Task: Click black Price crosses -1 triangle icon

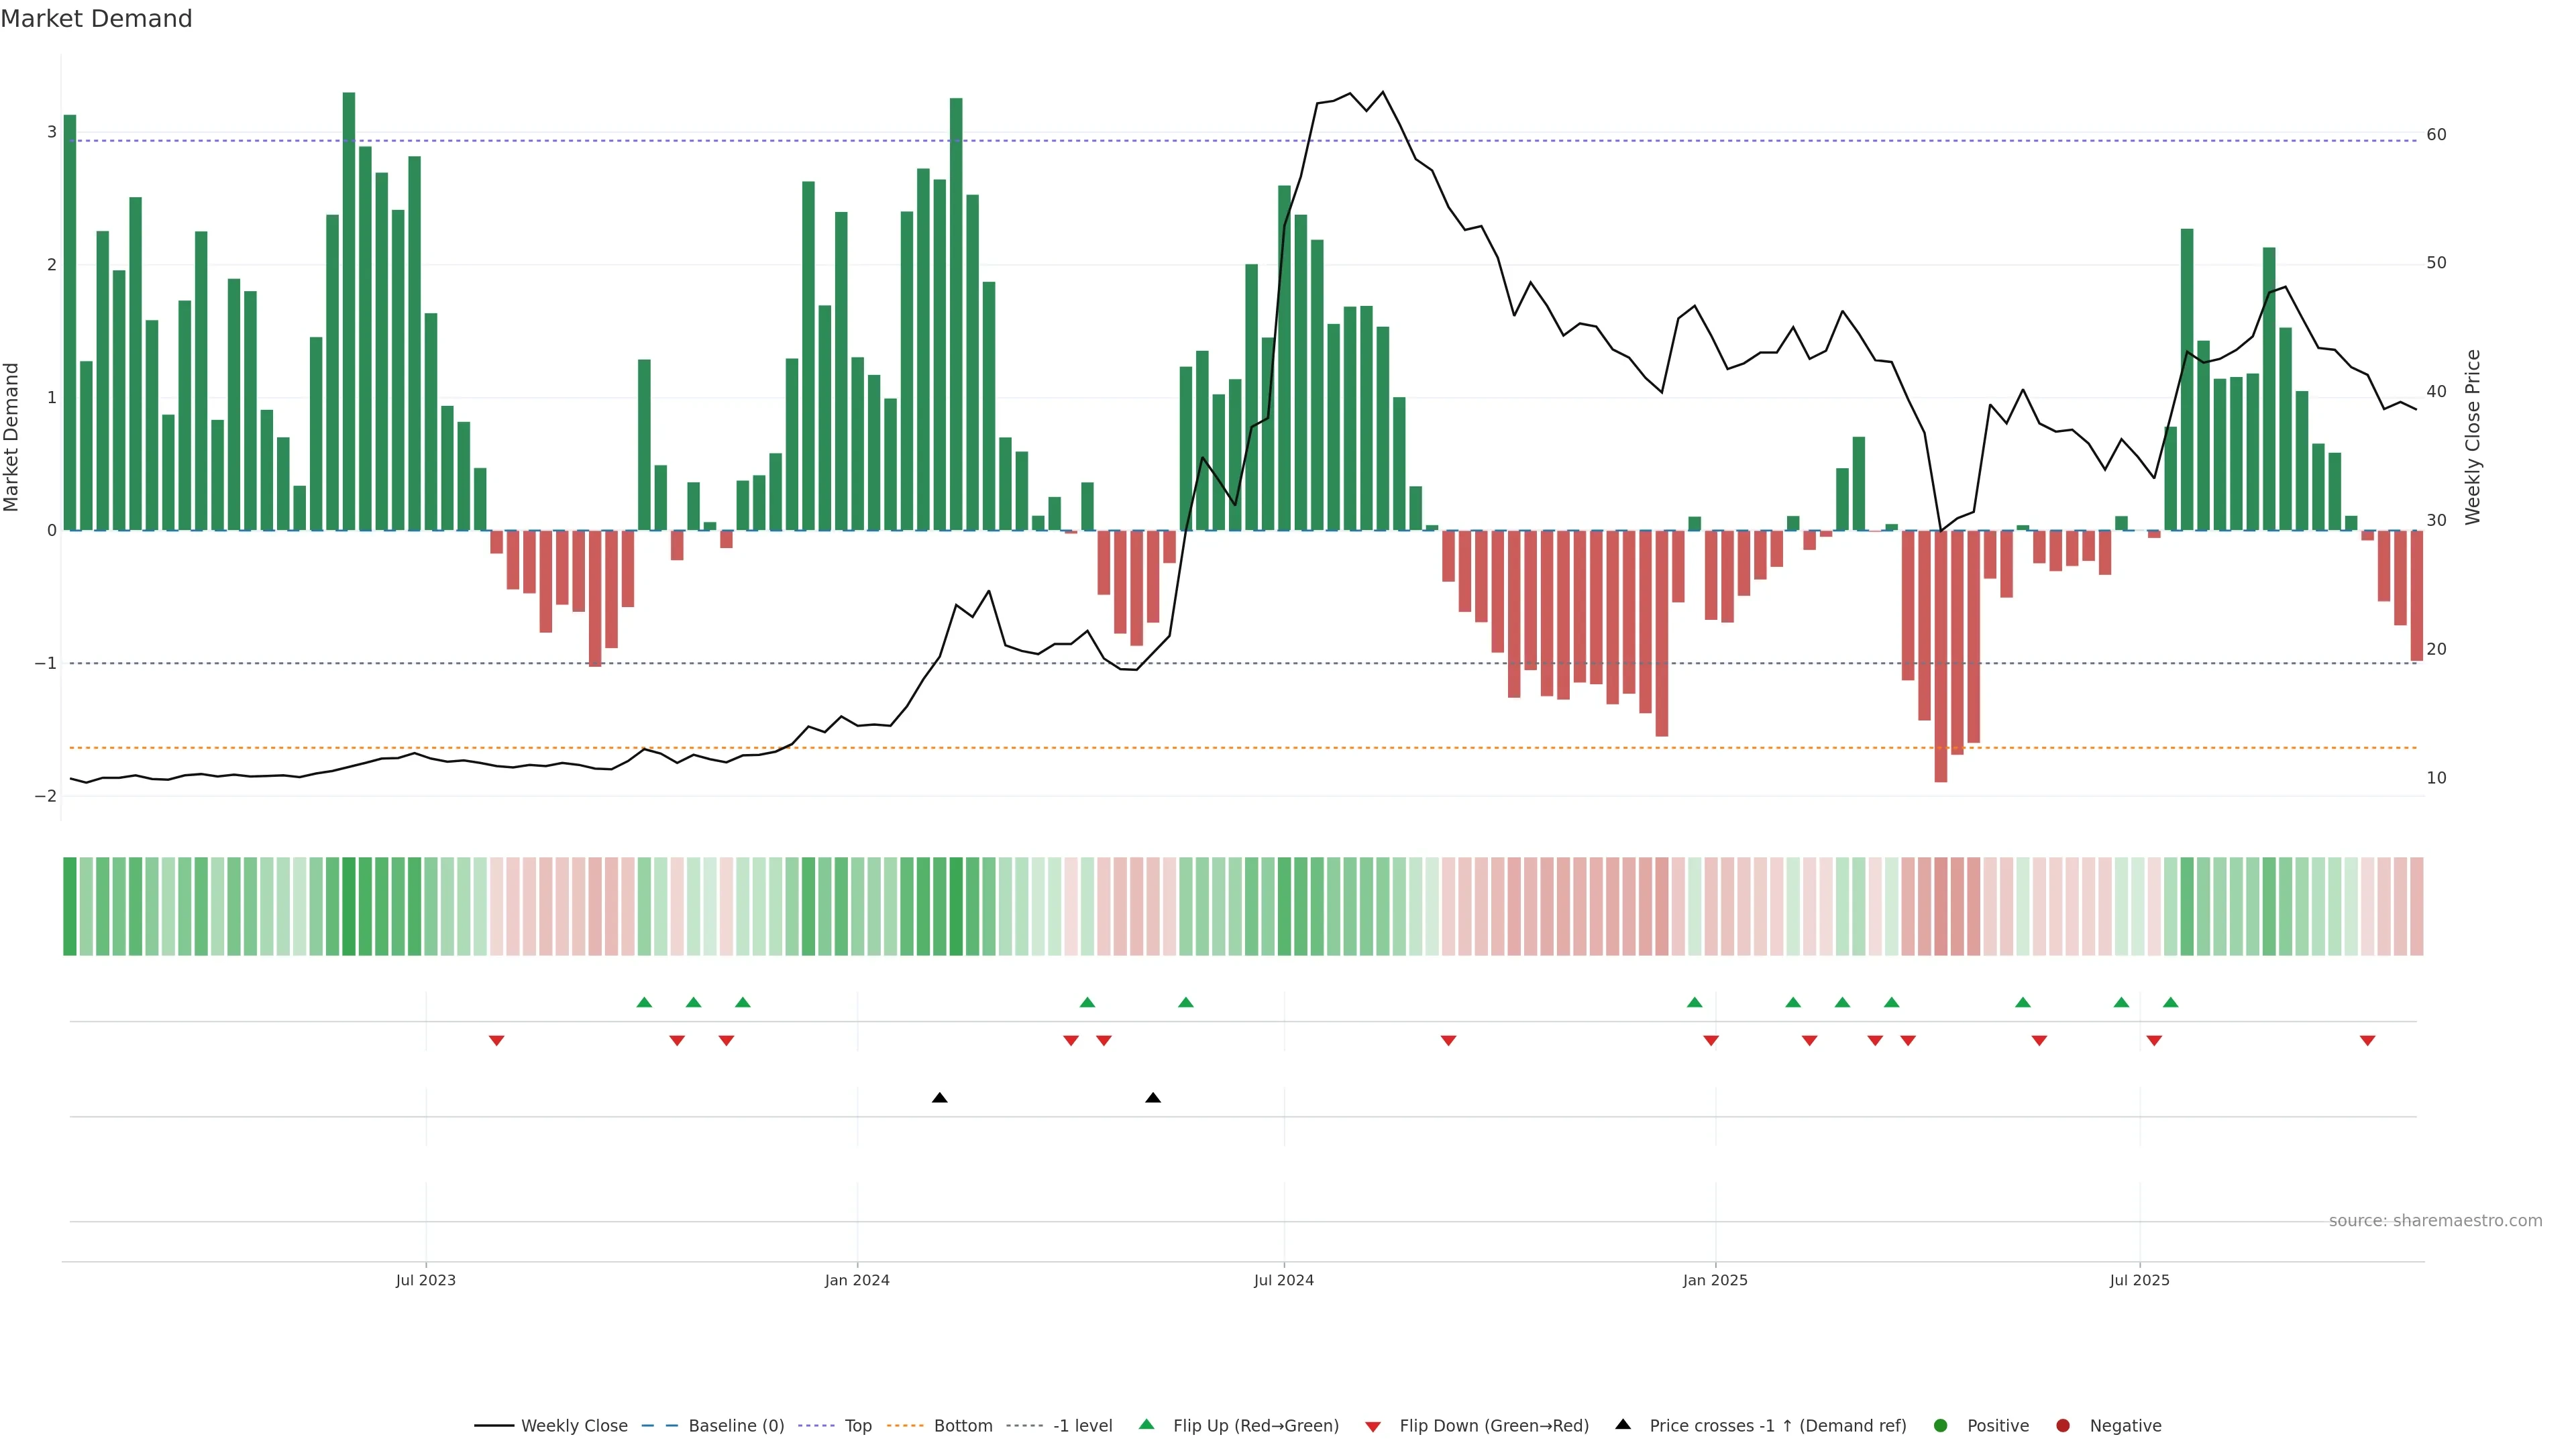Action: click(1623, 1425)
